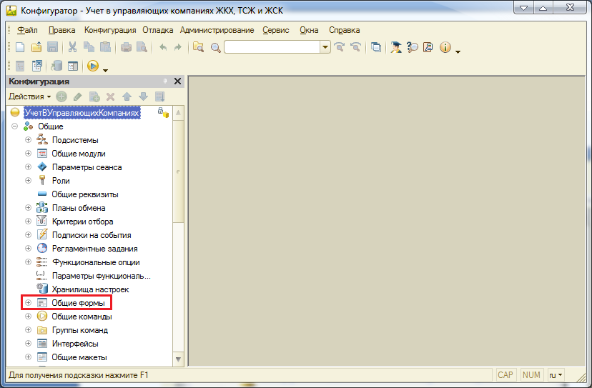Screen dimensions: 592x388
Task: Click the New document toolbar icon
Action: [19, 47]
